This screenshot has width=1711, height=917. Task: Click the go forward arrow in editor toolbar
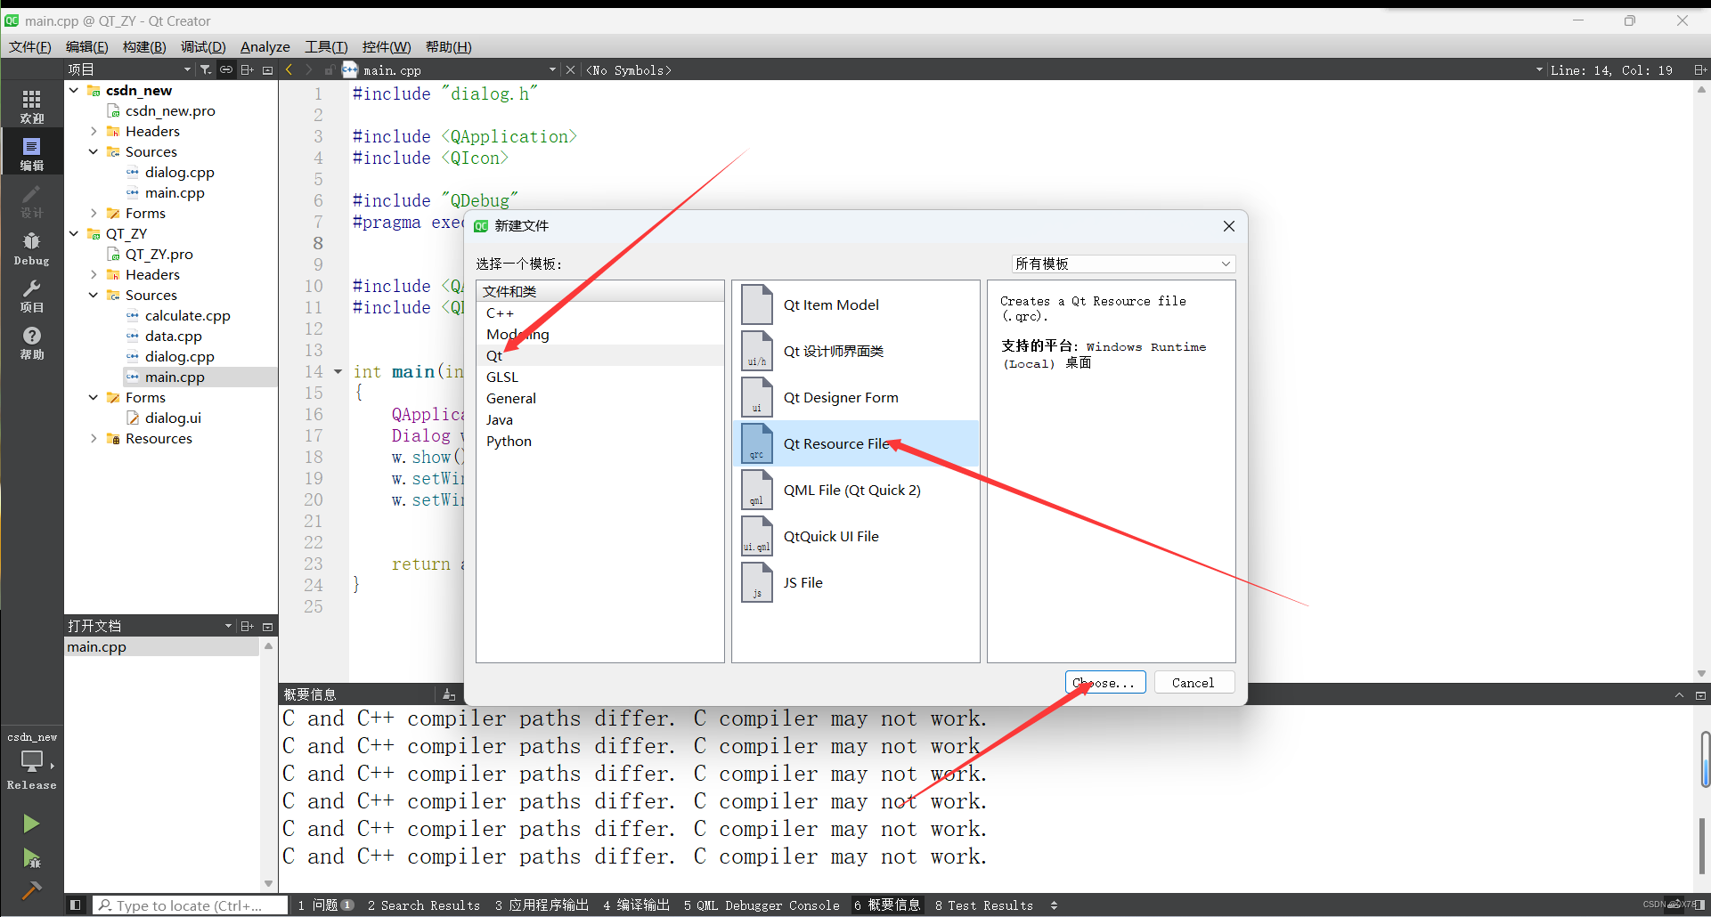click(308, 69)
